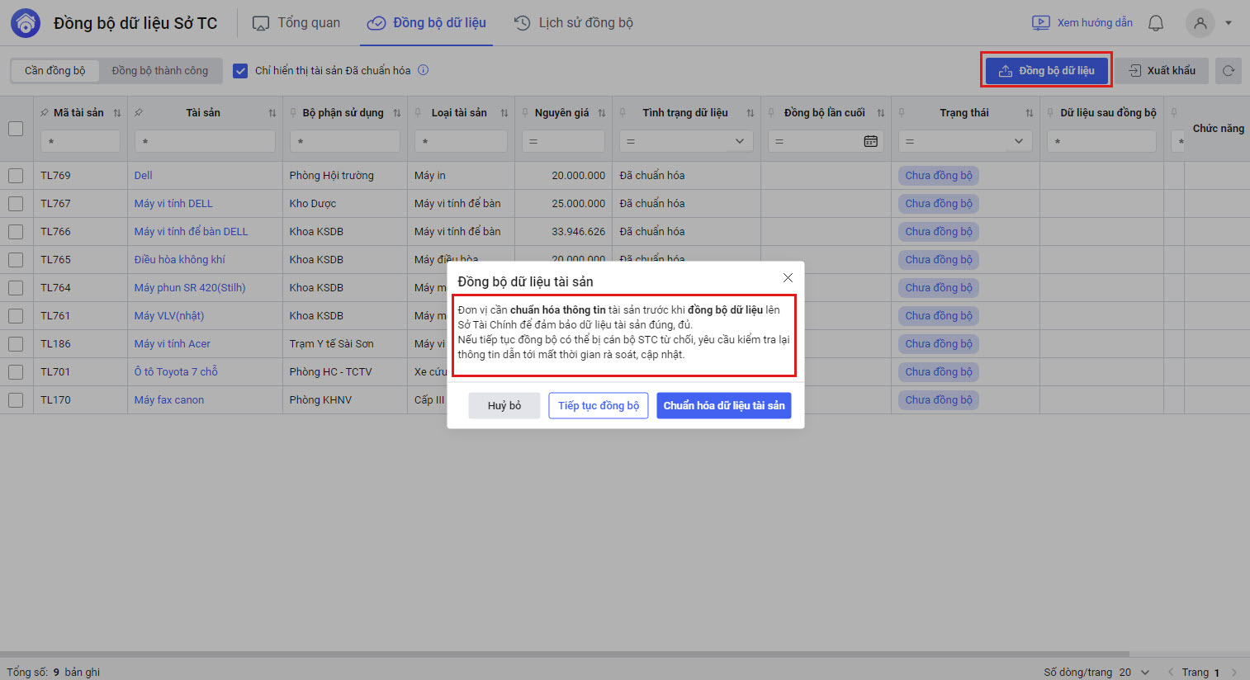Click the info icon next to 'Đã chuẩn hóa'
Viewport: 1250px width, 680px height.
[x=423, y=70]
